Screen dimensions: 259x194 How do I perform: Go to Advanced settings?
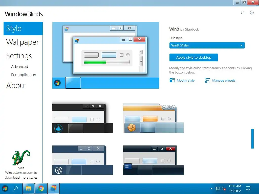[20, 67]
